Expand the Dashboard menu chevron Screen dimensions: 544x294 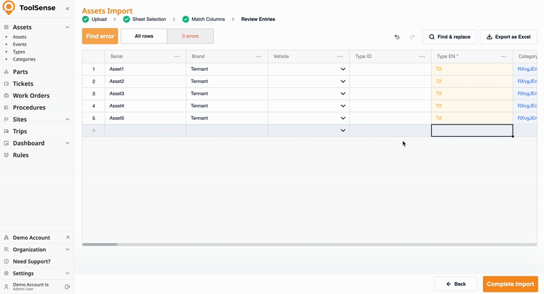pos(67,143)
